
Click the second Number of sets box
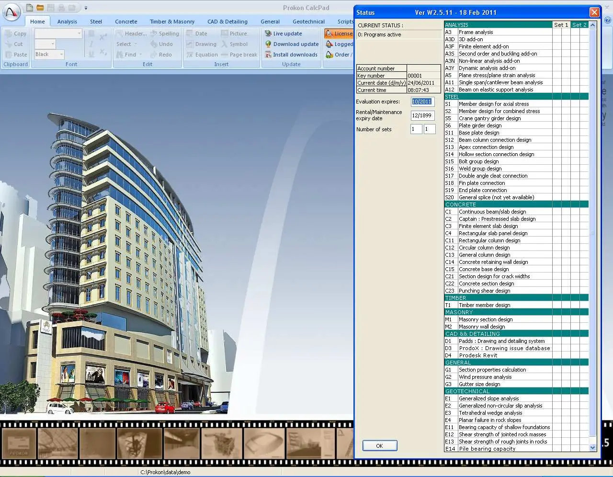pyautogui.click(x=430, y=129)
